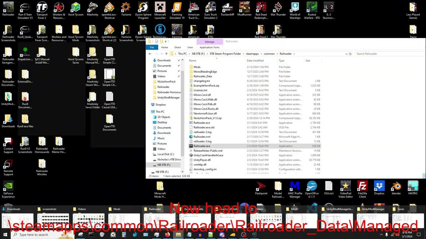
Task: Open Workers & Resources game shortcut
Action: tap(59, 10)
